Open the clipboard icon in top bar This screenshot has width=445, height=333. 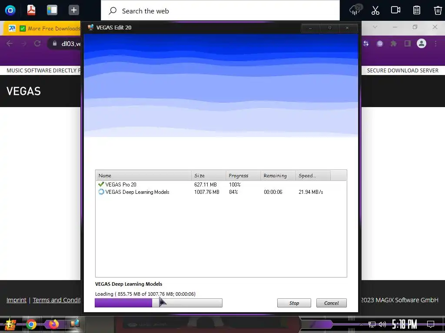tap(417, 10)
